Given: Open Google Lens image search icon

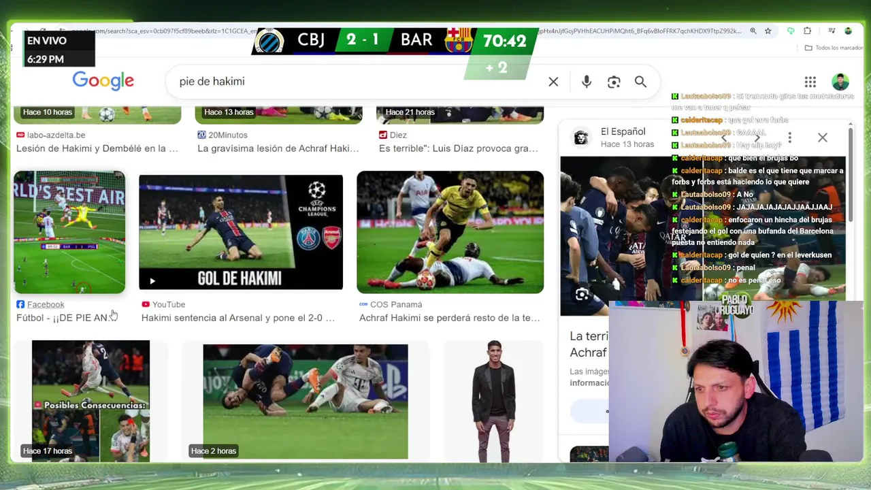Looking at the screenshot, I should point(614,82).
